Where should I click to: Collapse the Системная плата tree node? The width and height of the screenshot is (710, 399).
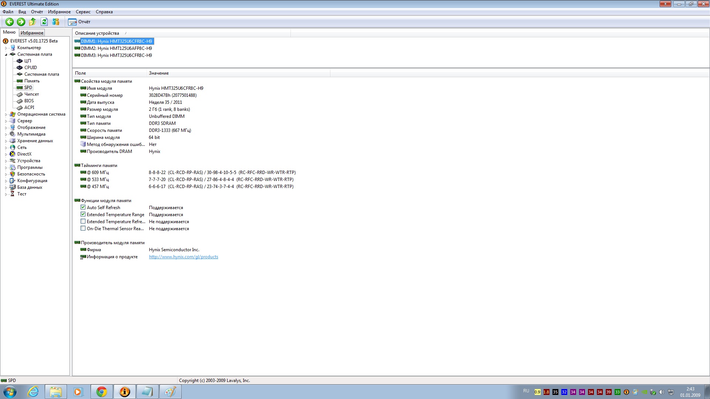(x=6, y=55)
